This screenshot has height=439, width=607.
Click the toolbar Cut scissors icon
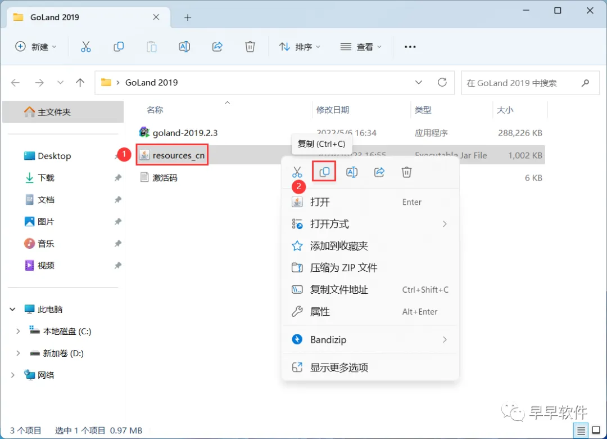coord(85,47)
